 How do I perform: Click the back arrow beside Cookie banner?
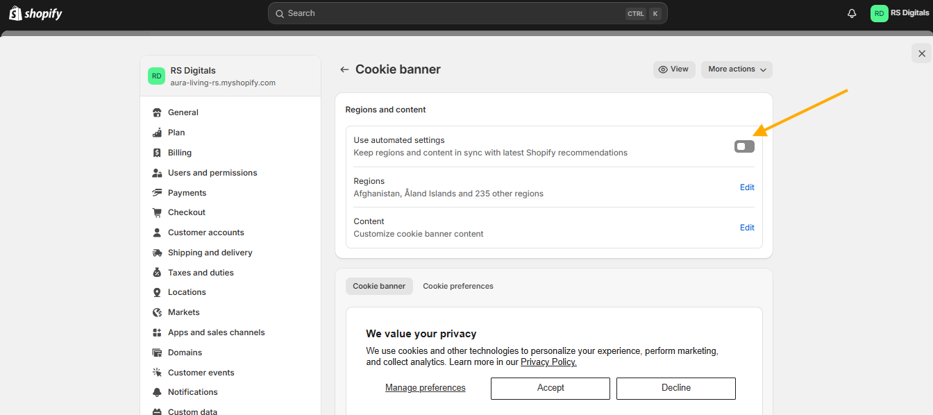(x=344, y=69)
